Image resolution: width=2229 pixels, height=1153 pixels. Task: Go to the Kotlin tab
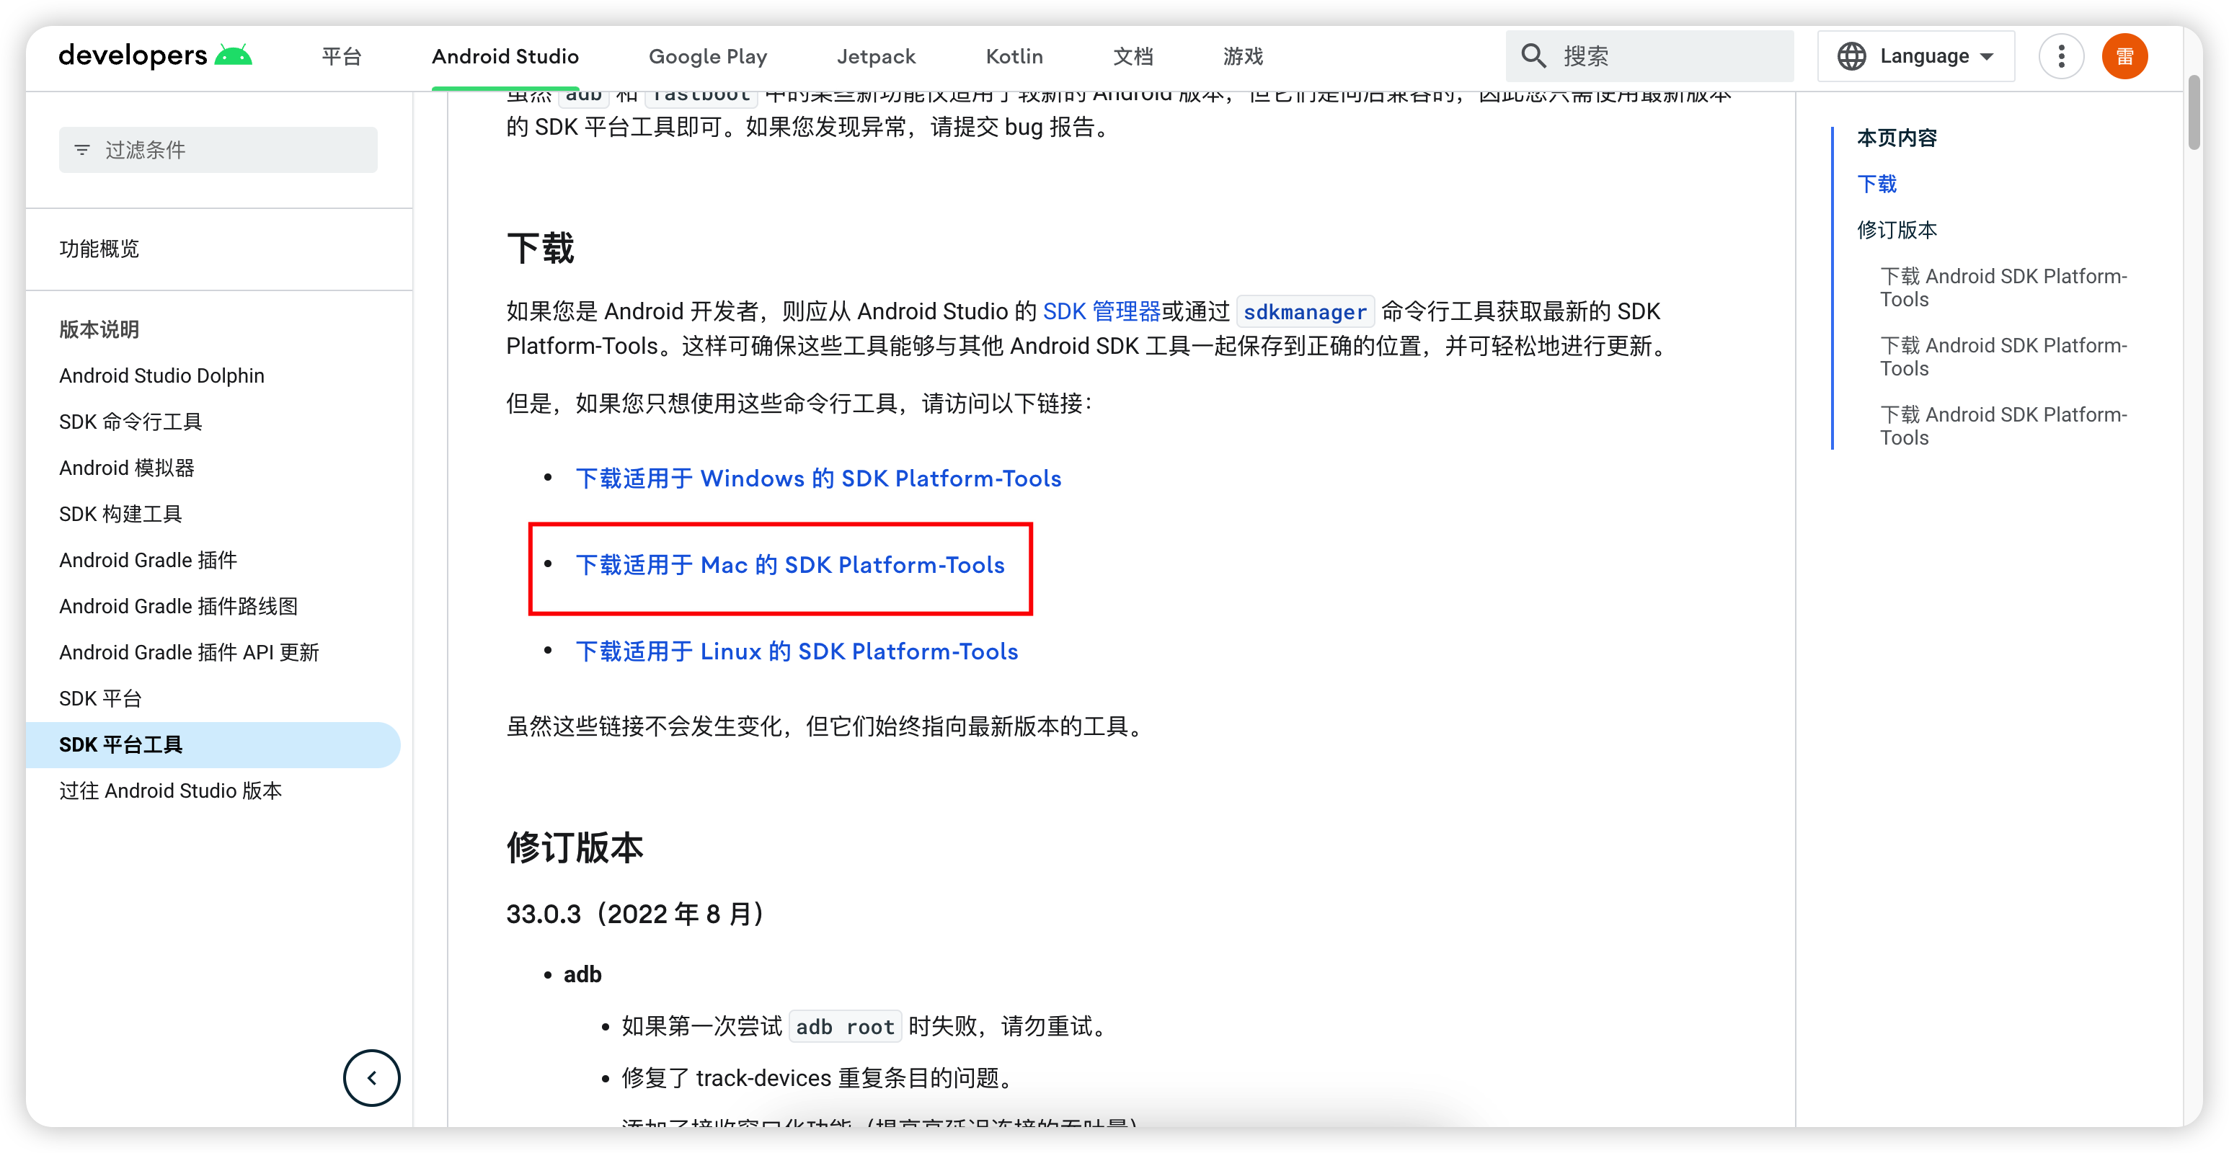pyautogui.click(x=1014, y=56)
